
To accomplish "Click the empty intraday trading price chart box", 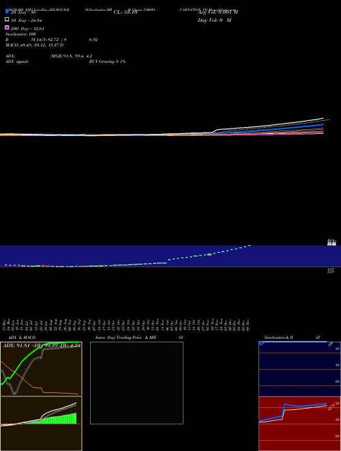I will (x=136, y=383).
